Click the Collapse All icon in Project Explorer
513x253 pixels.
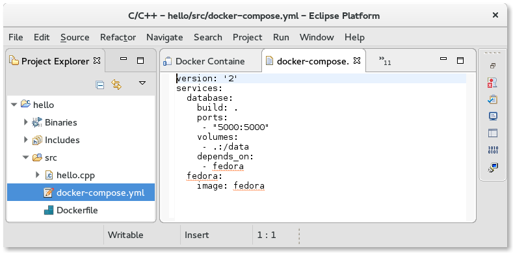[x=99, y=85]
